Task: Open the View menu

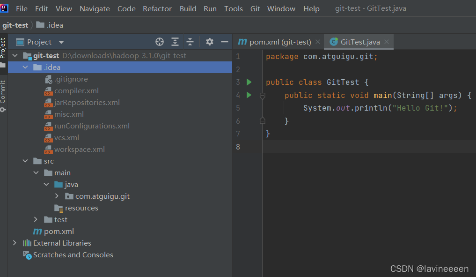Action: tap(64, 8)
